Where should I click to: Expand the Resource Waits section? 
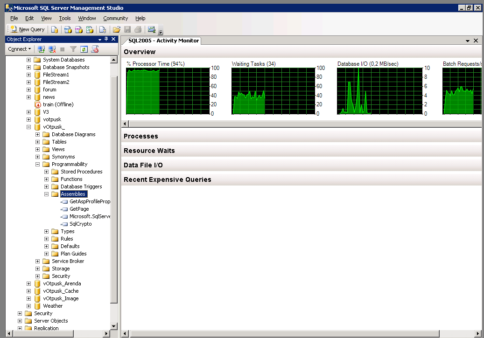click(x=301, y=151)
